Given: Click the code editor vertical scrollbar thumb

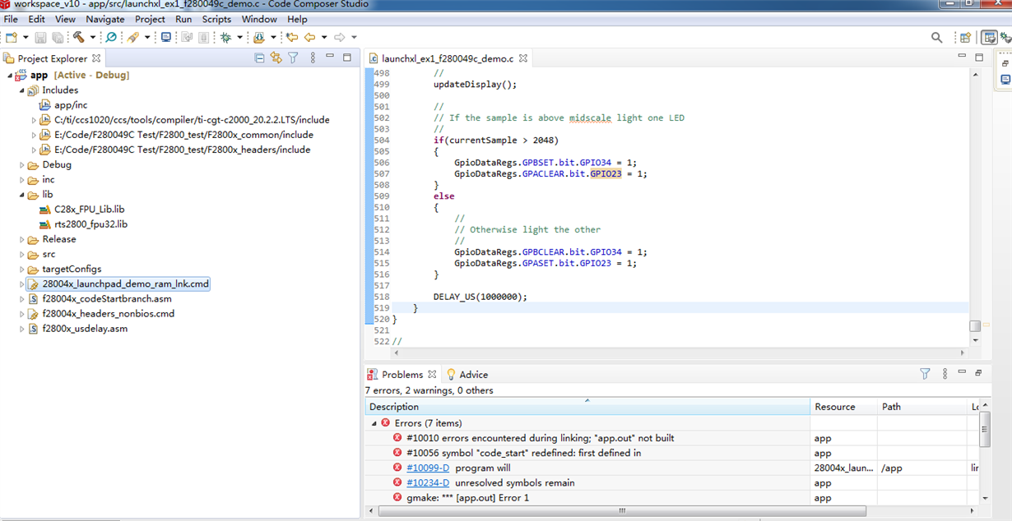Looking at the screenshot, I should point(975,325).
